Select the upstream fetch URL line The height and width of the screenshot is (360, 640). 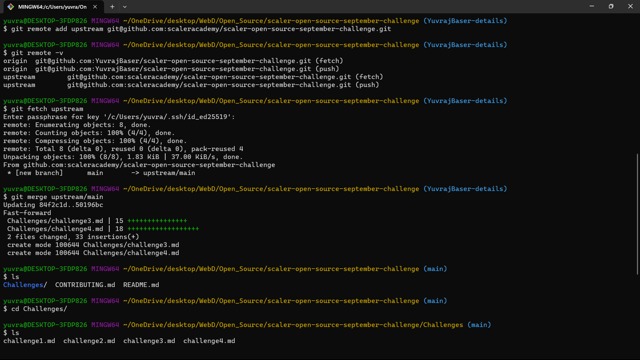pyautogui.click(x=193, y=77)
